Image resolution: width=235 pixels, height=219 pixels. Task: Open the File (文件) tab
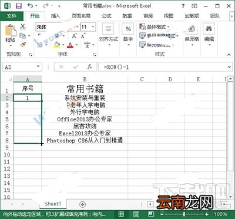[12, 16]
